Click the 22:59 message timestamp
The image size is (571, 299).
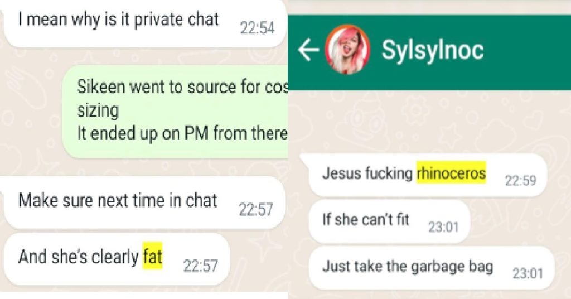point(520,180)
